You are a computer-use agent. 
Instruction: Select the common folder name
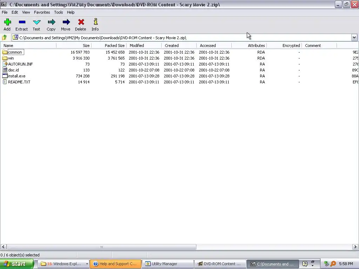tap(15, 52)
